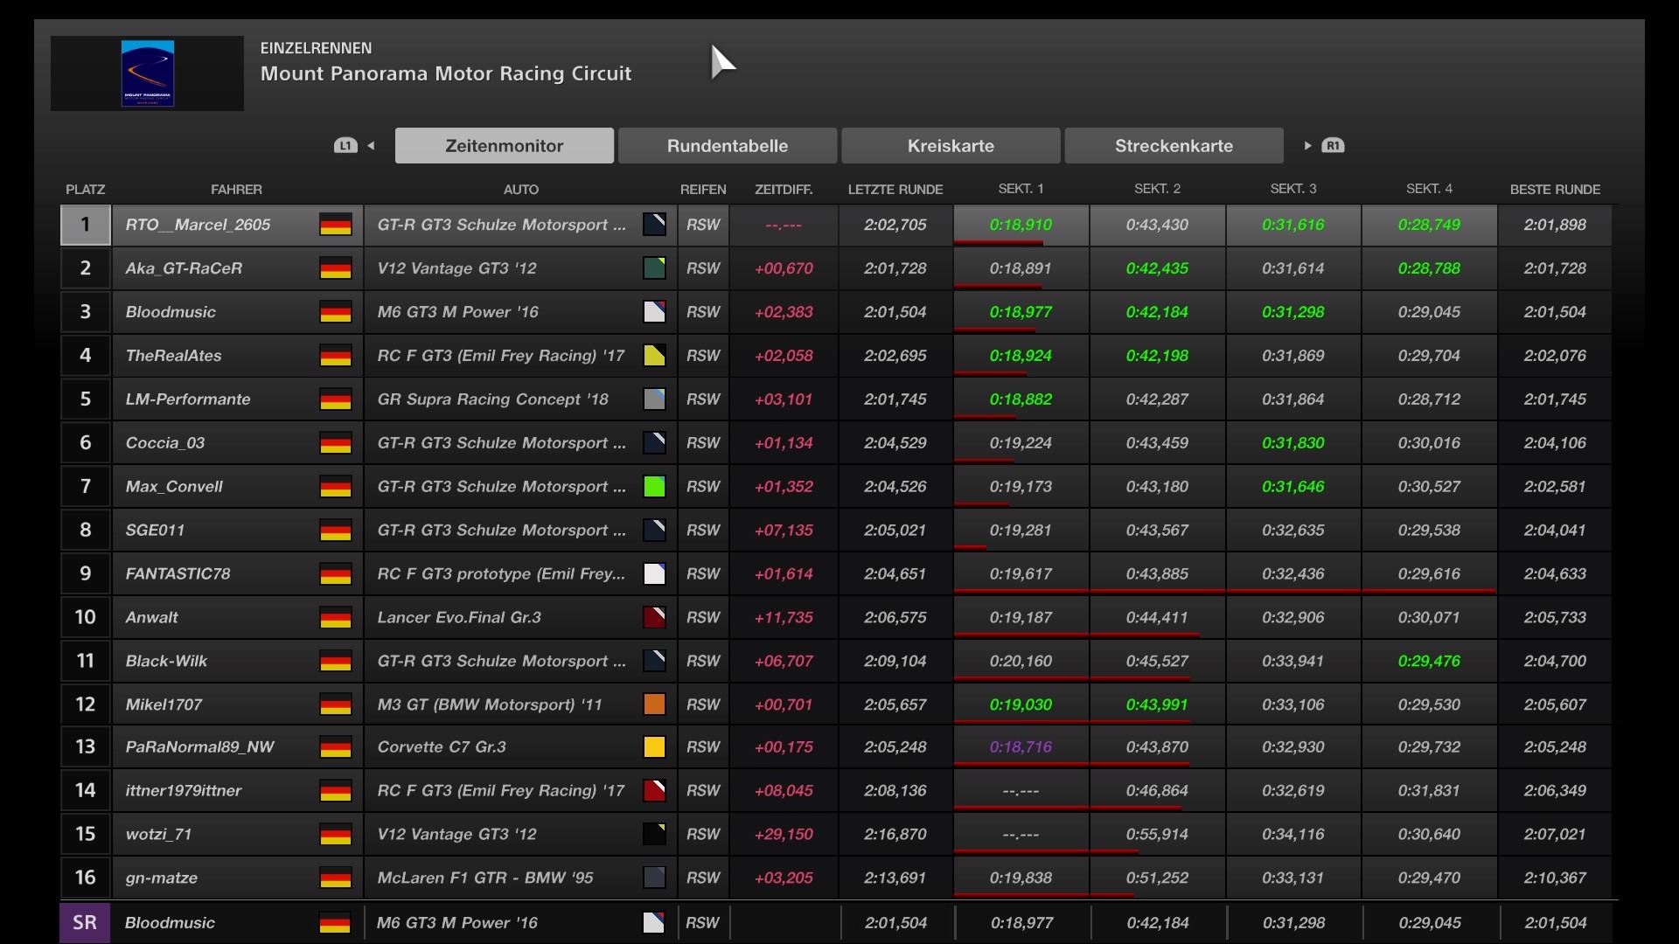Open the Kreiskarte tab
The width and height of the screenshot is (1679, 944).
951,146
